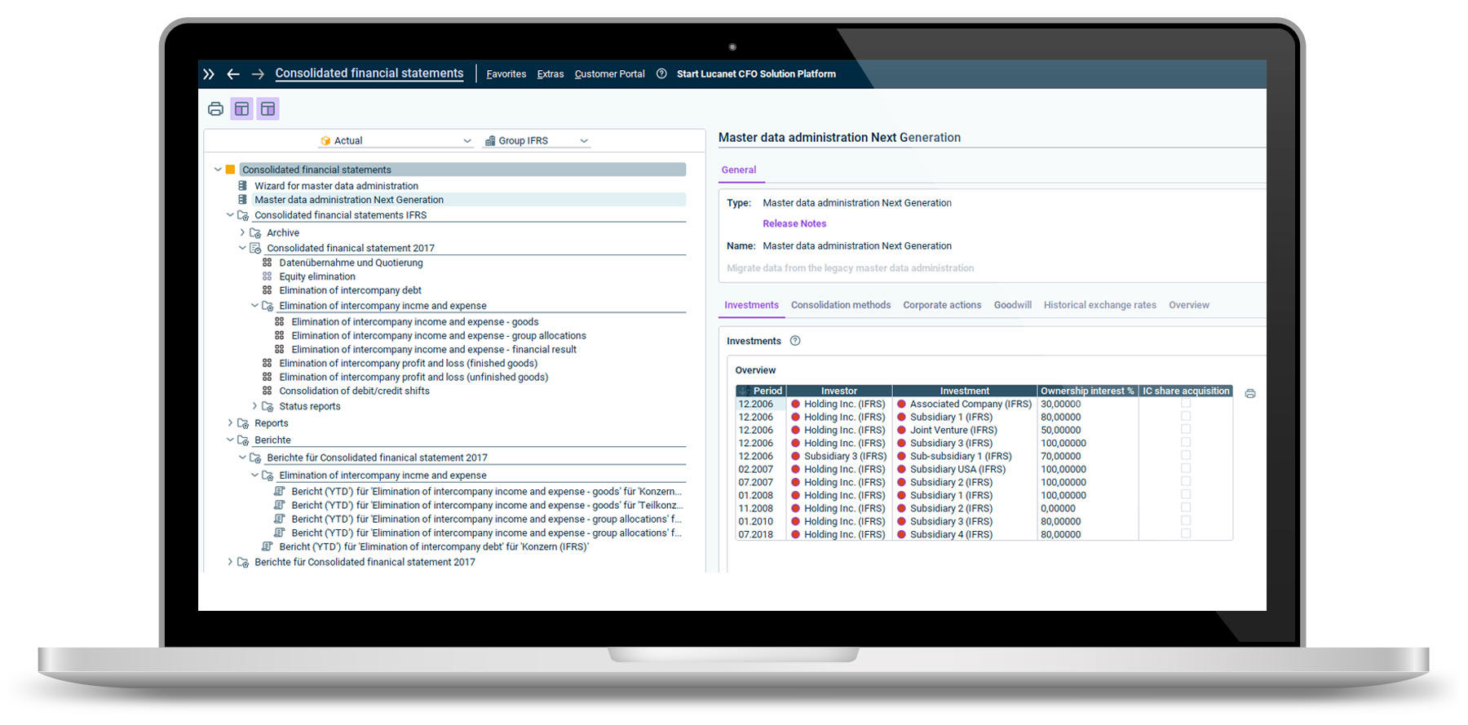Viewport: 1468px width, 725px height.
Task: Click the orange Consolidated financial statements root icon
Action: click(230, 170)
